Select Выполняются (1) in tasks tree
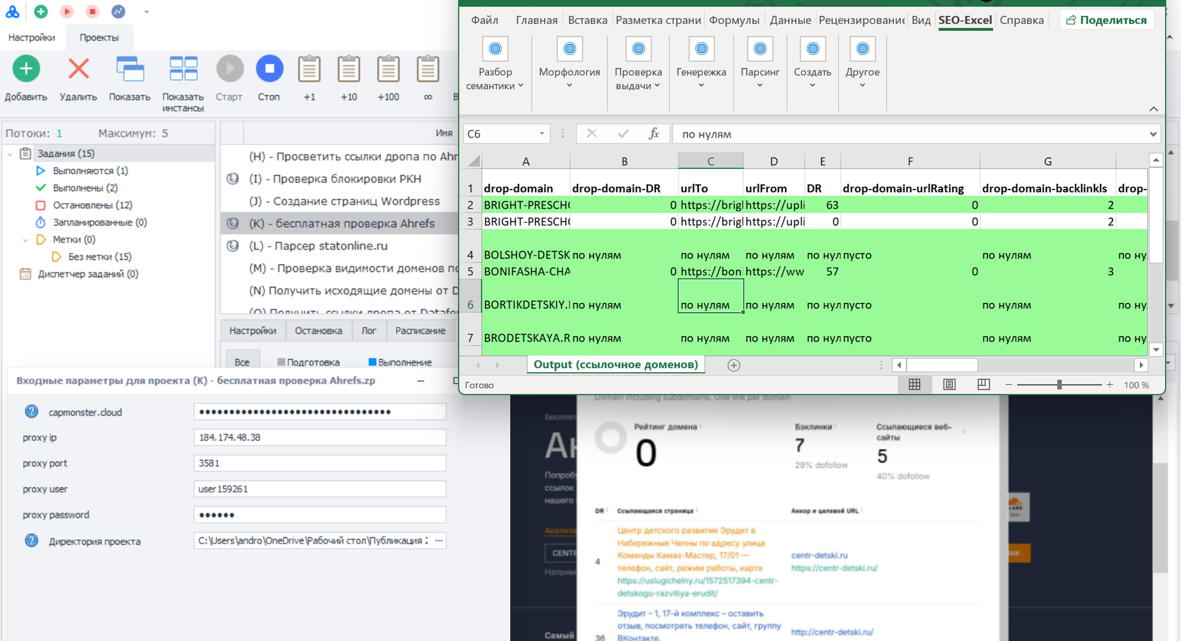The image size is (1181, 641). pos(90,170)
